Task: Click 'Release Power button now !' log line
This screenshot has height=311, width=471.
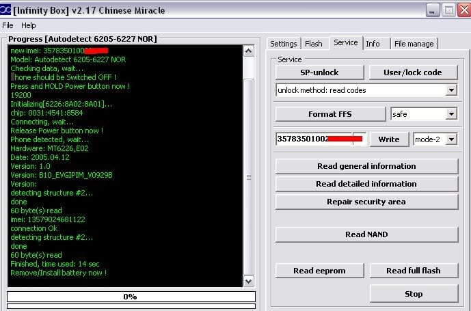Action: coord(57,131)
